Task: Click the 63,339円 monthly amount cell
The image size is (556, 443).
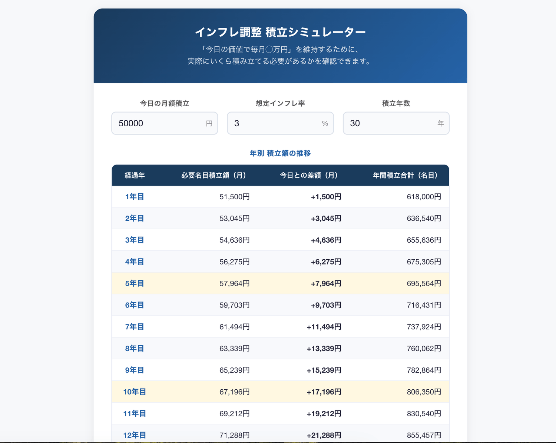Action: [235, 349]
